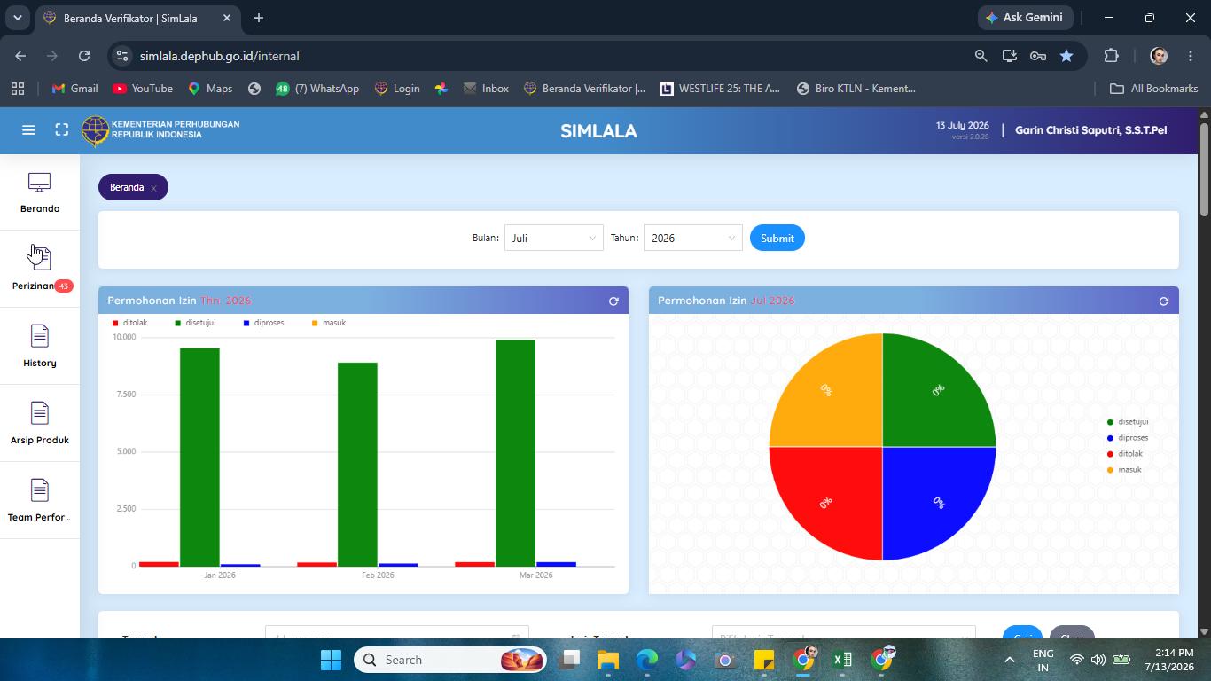Click the blue diproses pie slice
Image resolution: width=1211 pixels, height=681 pixels.
click(x=931, y=495)
